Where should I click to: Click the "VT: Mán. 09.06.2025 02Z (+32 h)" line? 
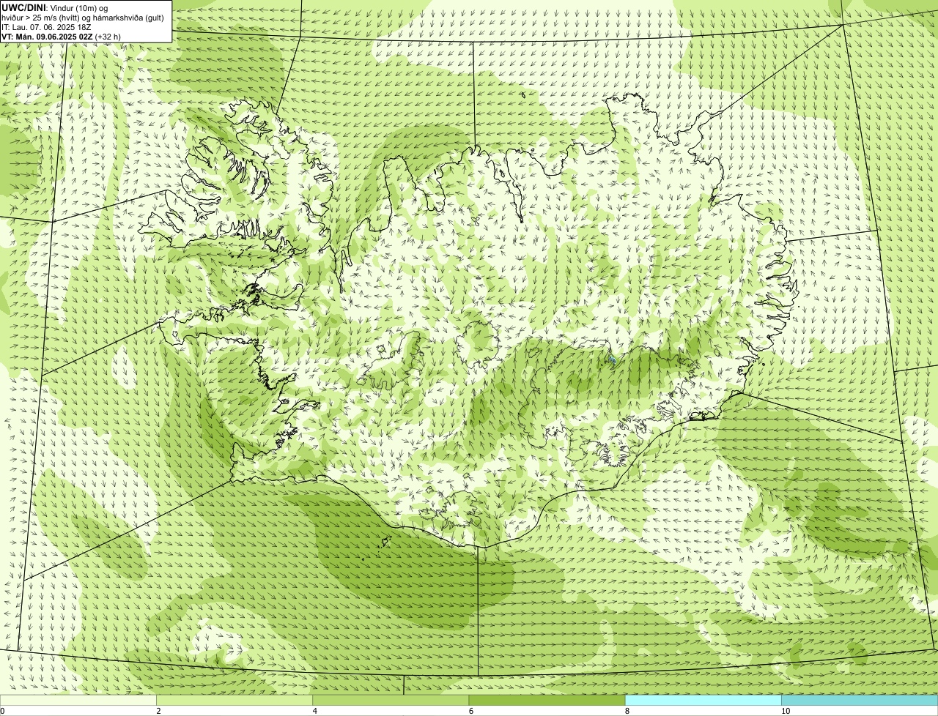[x=62, y=36]
